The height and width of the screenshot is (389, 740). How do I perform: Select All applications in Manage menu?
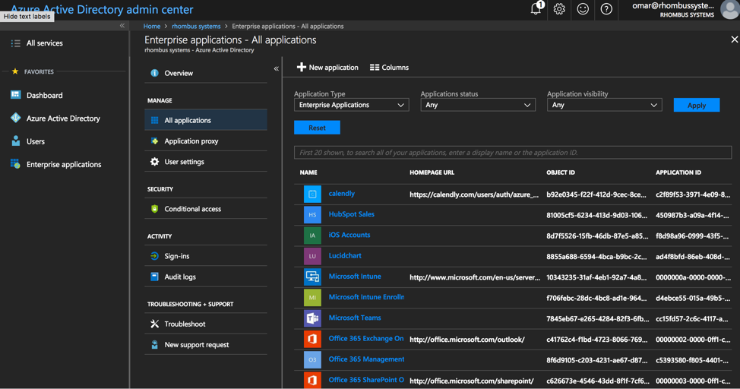[x=206, y=120]
